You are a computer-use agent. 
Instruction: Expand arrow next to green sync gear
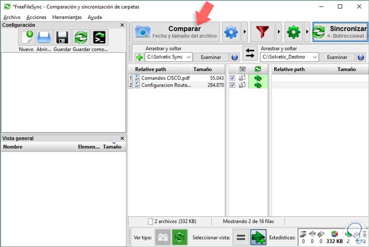tap(307, 32)
